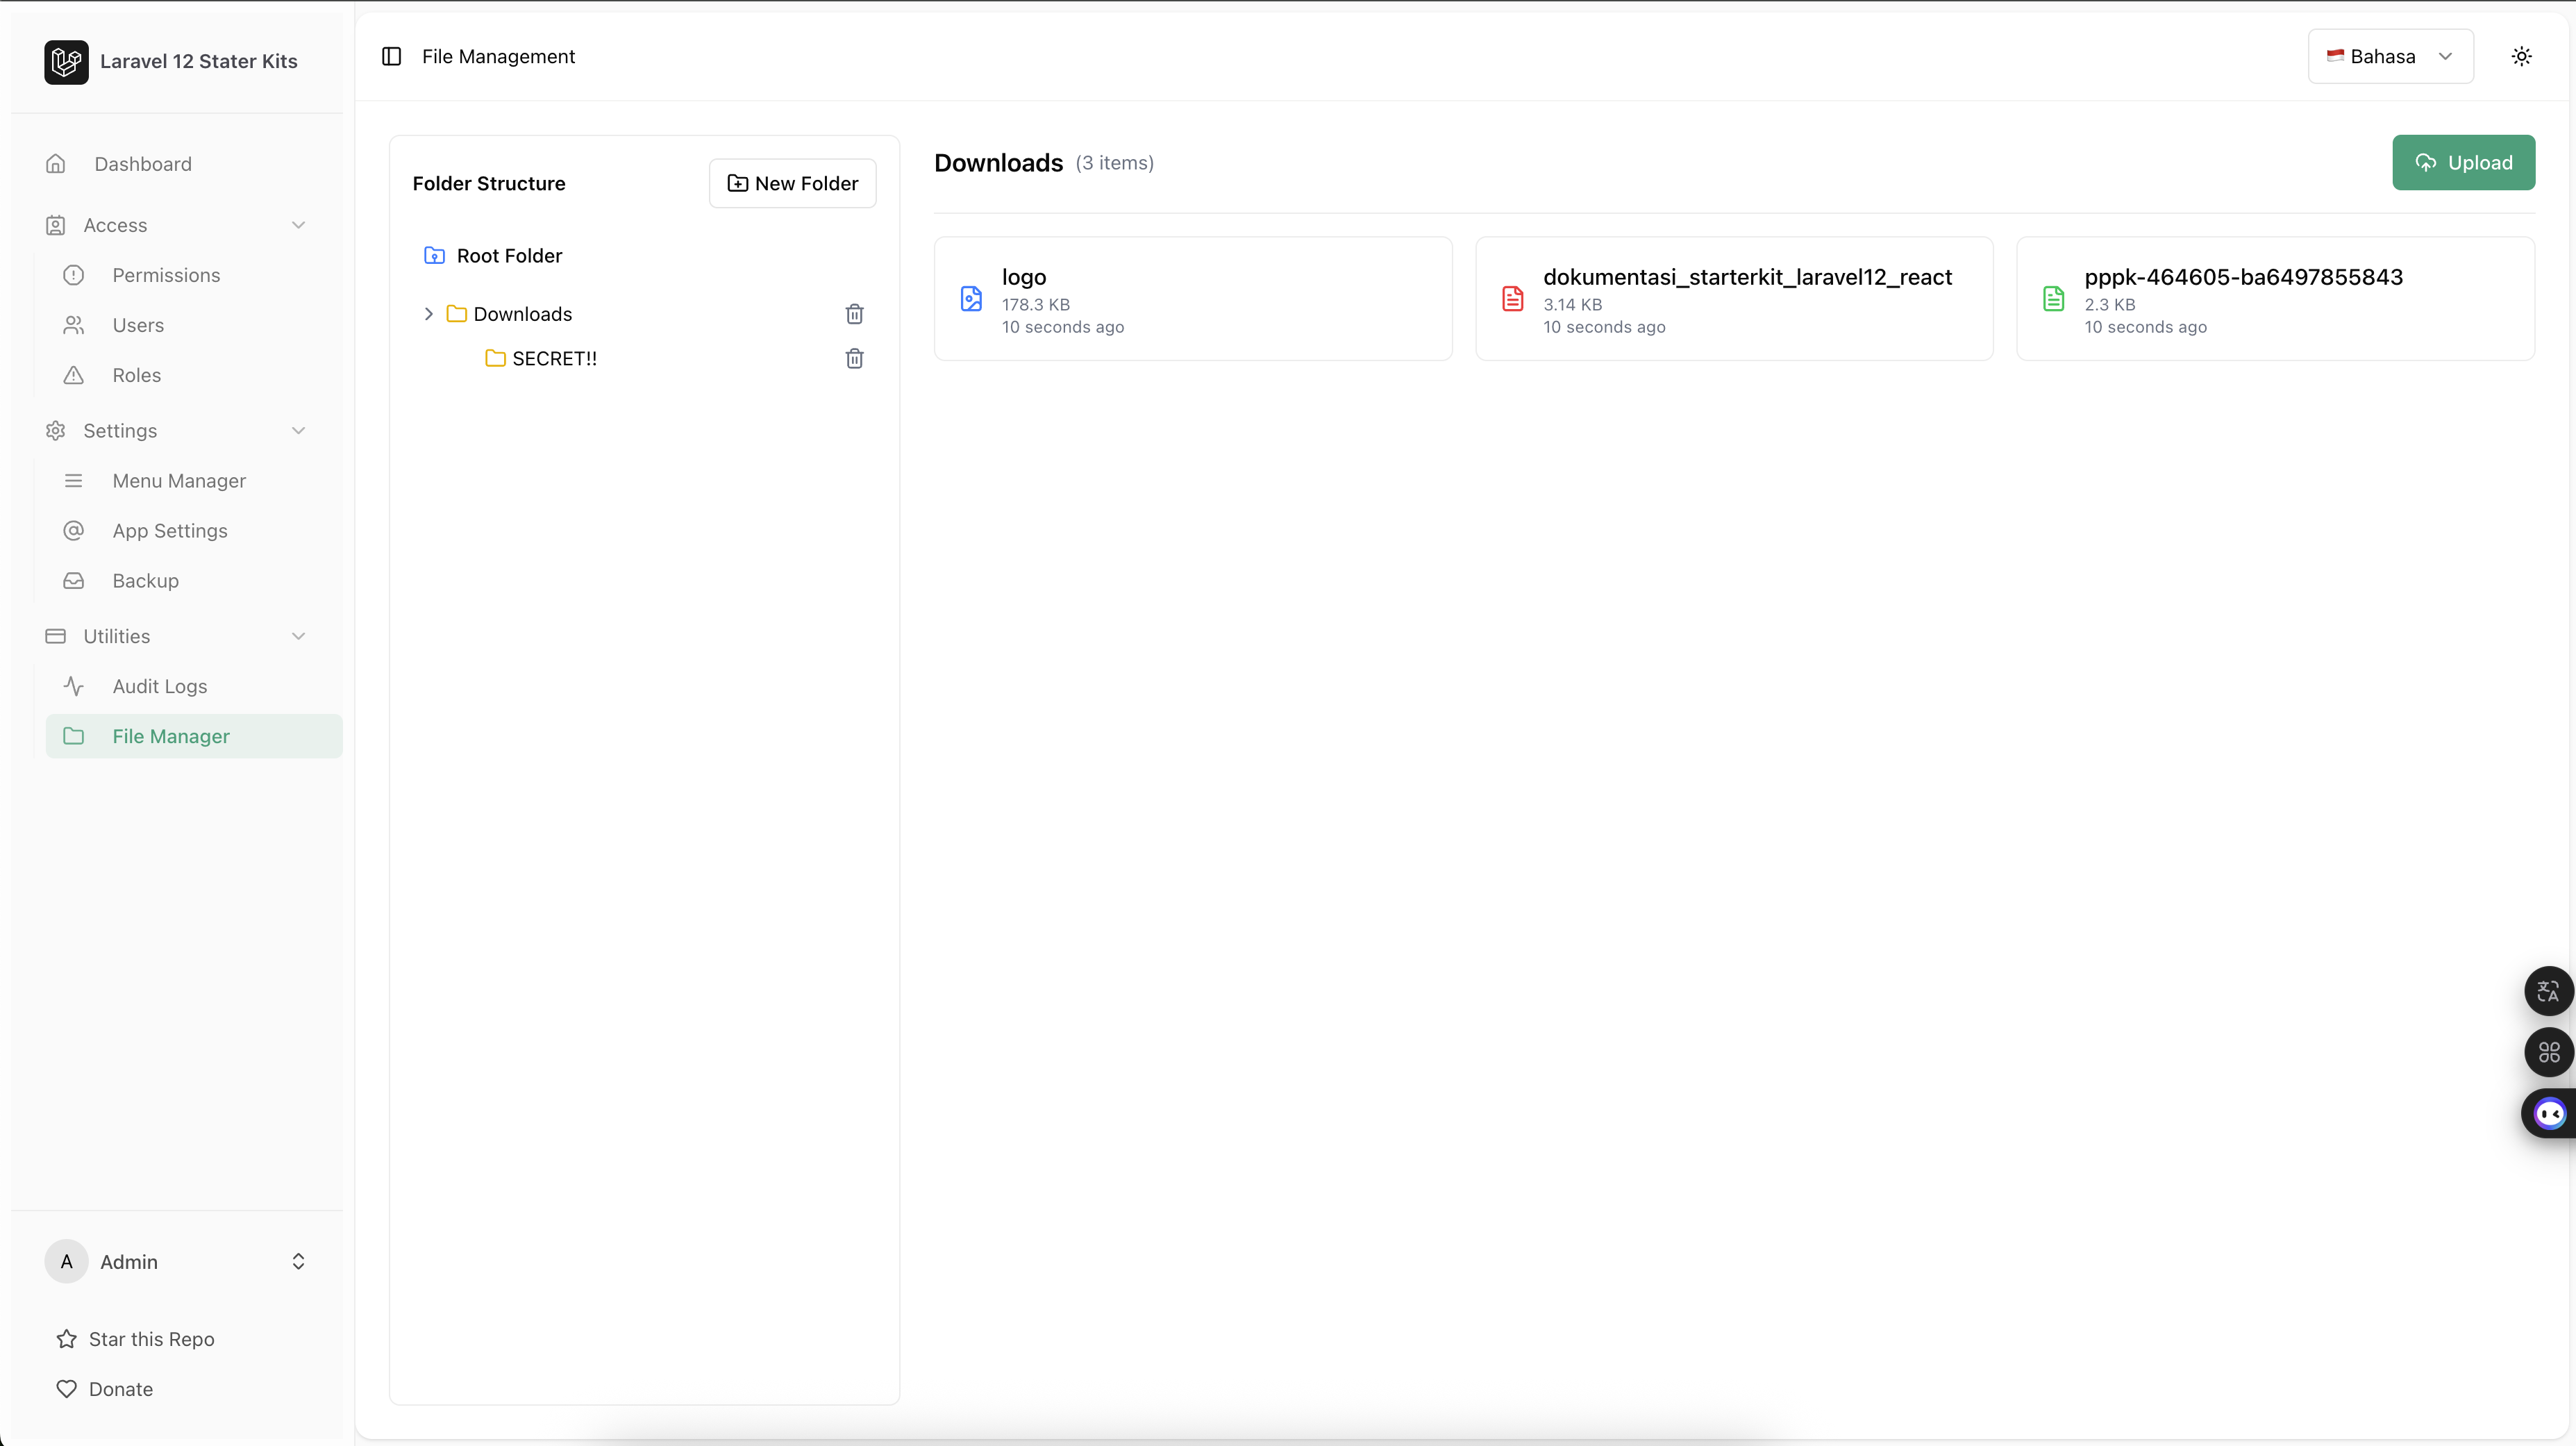Collapse the Access menu section
Screen dimensions: 2576x1446
(x=298, y=225)
